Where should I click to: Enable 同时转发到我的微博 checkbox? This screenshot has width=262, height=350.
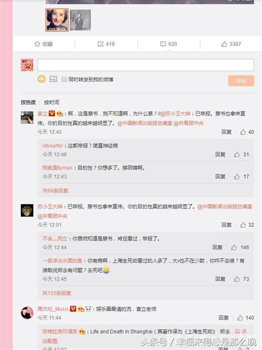click(x=64, y=79)
